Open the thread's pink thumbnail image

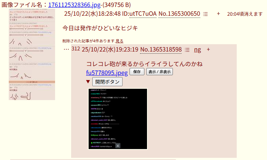pyautogui.click(x=32, y=54)
